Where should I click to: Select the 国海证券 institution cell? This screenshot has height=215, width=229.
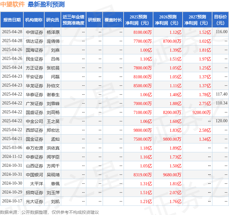pos(34,50)
